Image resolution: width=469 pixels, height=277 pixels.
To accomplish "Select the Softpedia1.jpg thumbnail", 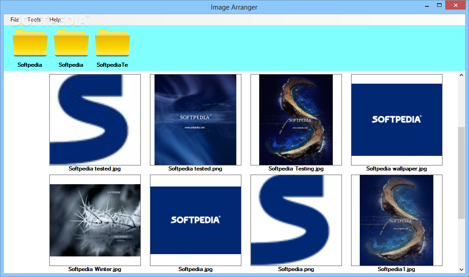I will click(x=397, y=220).
